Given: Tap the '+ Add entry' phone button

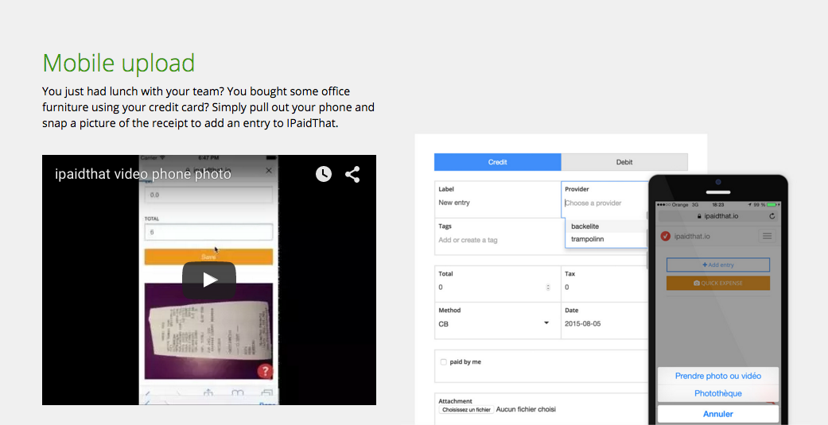Looking at the screenshot, I should point(718,265).
